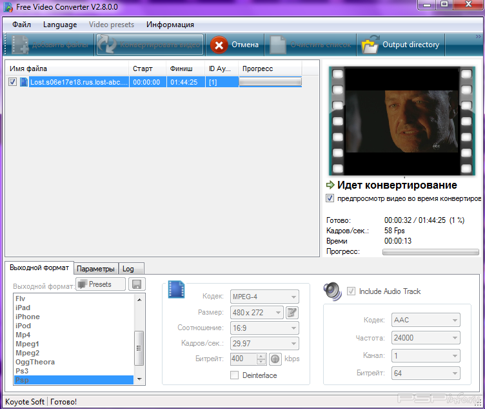The height and width of the screenshot is (409, 485).
Task: Click the green arrow status icon
Action: coord(330,185)
